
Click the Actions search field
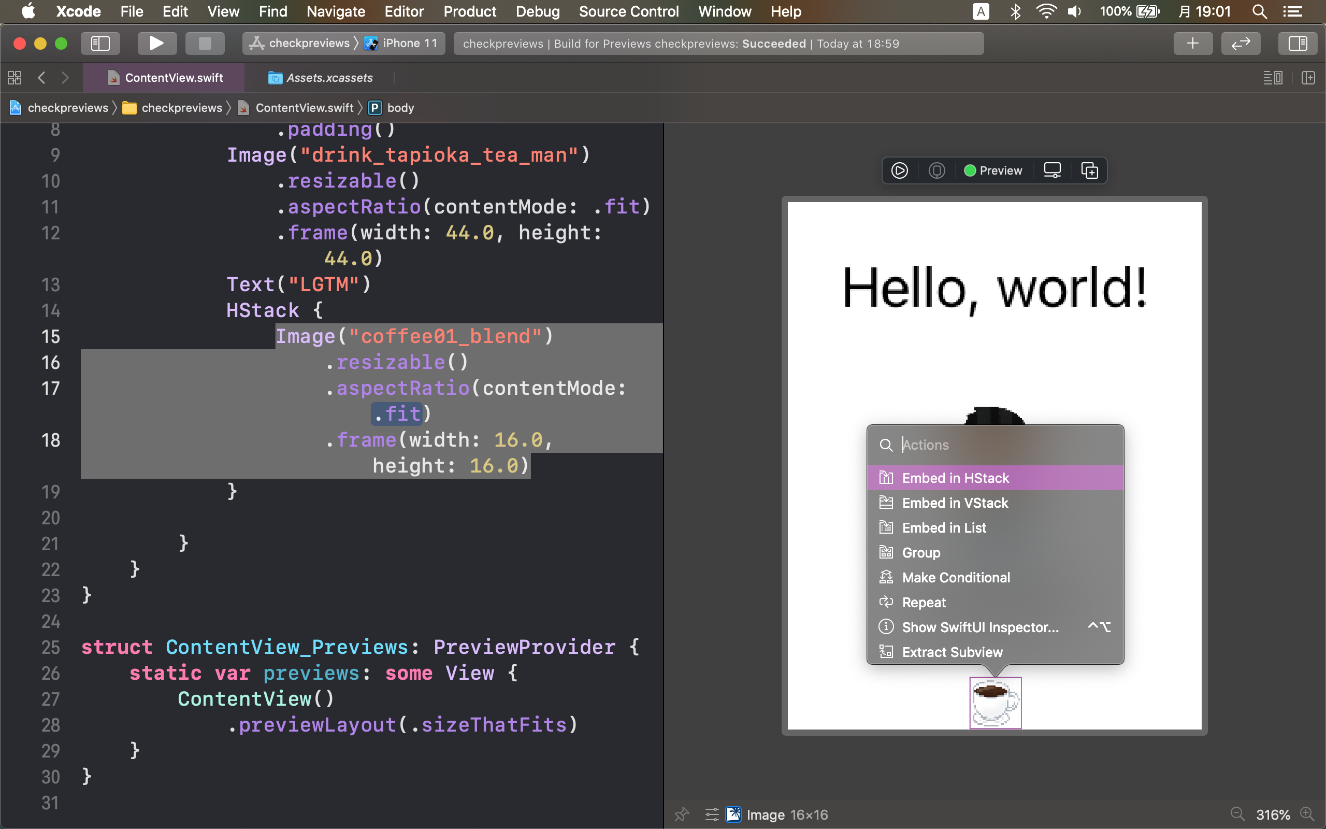click(1003, 445)
